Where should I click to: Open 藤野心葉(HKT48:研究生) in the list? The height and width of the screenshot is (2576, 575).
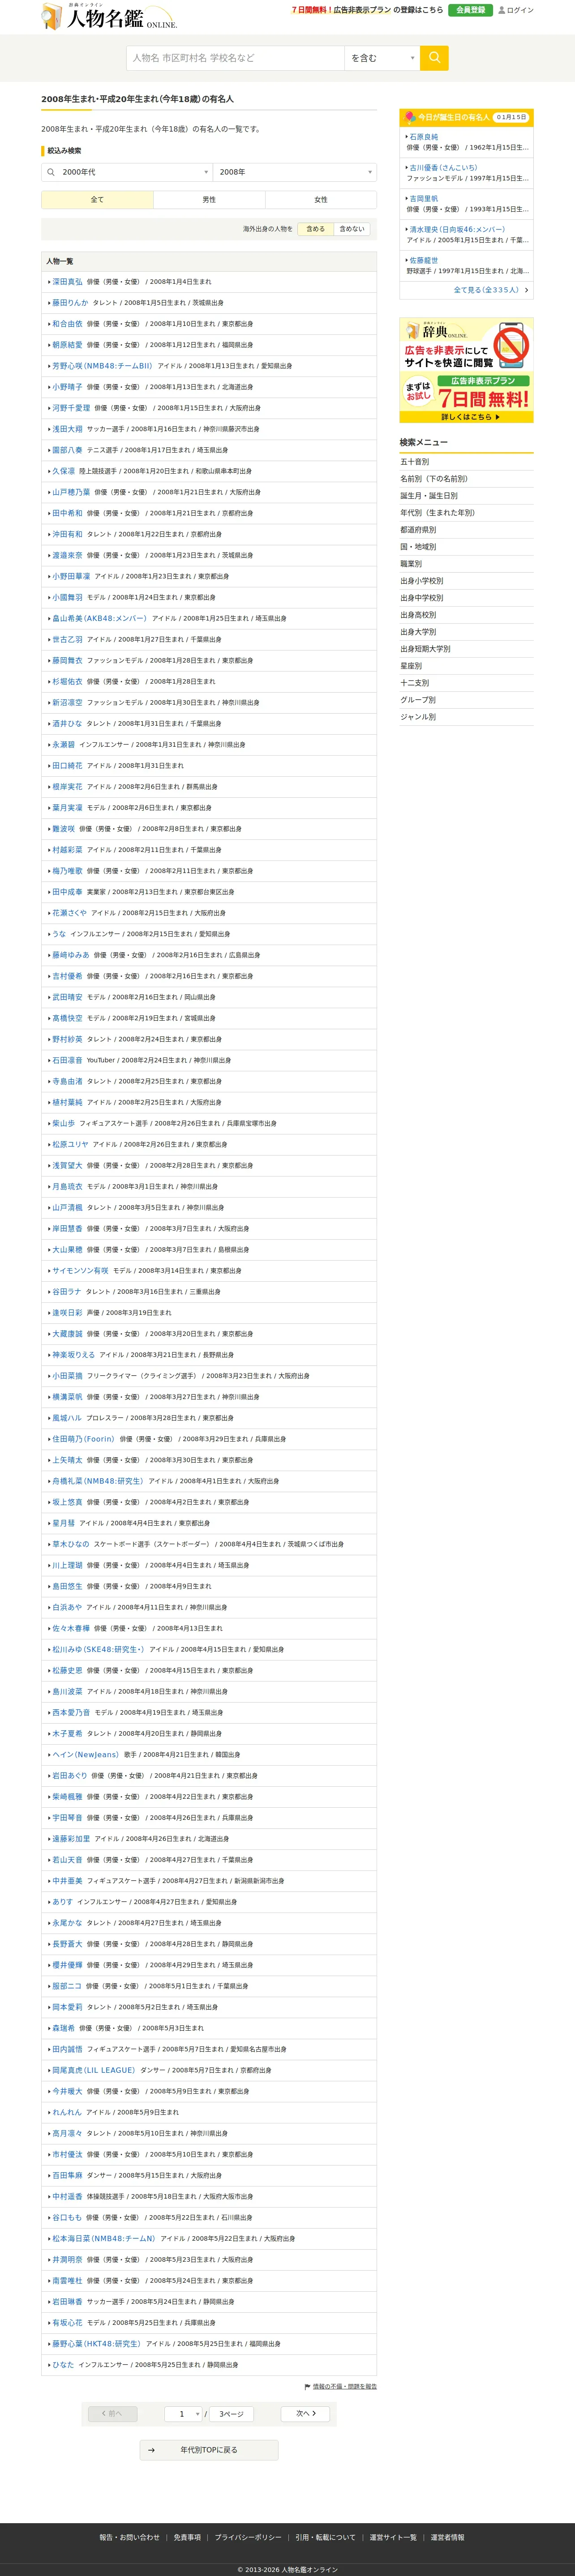point(97,2343)
